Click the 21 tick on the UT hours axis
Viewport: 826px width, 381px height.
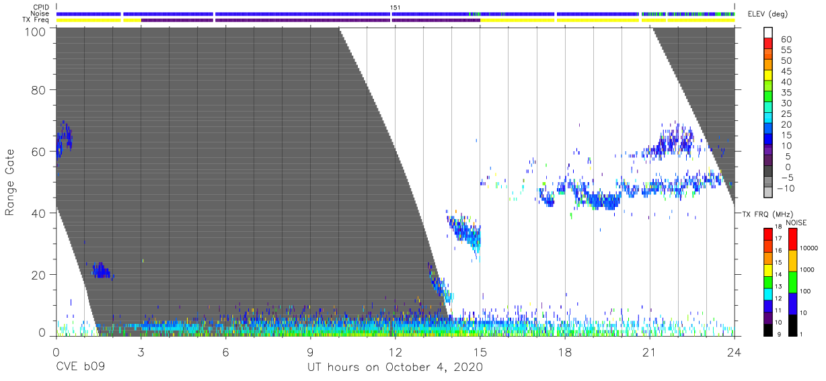[650, 352]
